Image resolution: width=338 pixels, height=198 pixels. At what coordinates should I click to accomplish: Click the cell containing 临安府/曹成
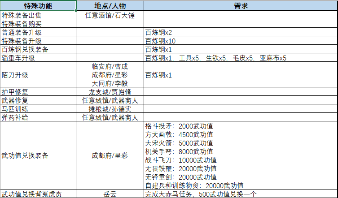click(x=110, y=66)
